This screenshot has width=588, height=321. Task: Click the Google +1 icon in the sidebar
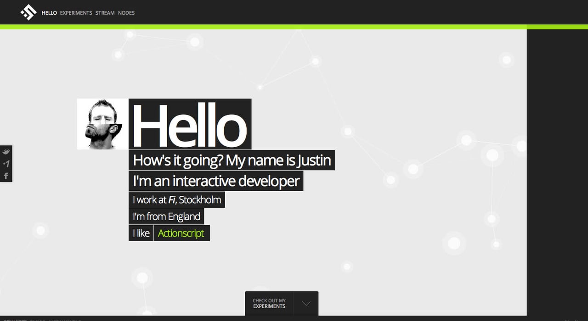(6, 163)
